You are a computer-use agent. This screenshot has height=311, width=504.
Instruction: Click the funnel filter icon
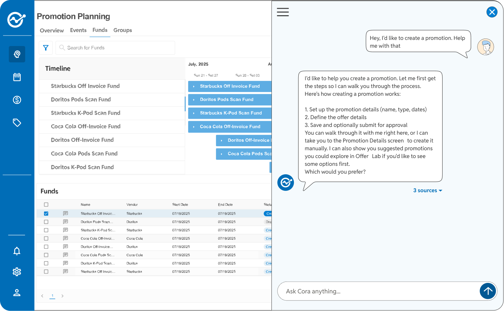pos(46,48)
